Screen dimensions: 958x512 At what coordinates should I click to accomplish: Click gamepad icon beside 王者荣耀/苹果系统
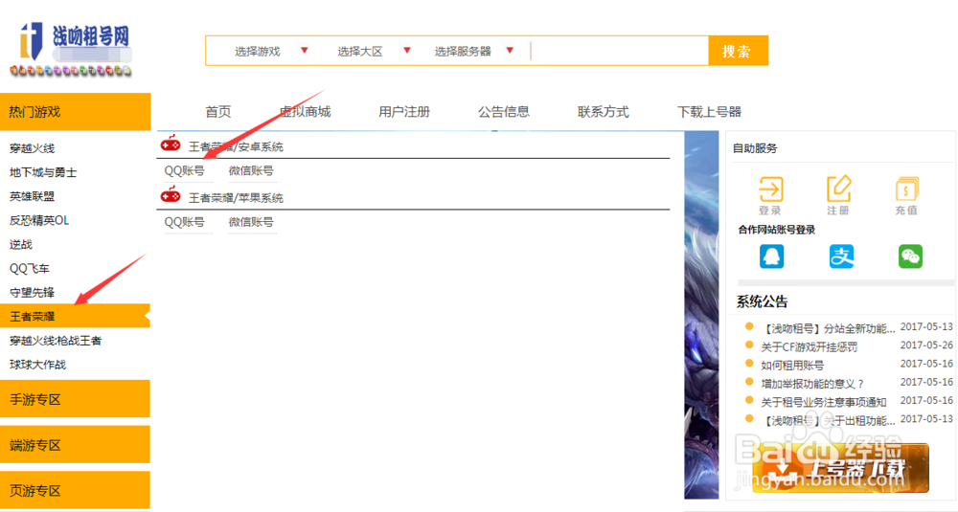click(x=171, y=195)
